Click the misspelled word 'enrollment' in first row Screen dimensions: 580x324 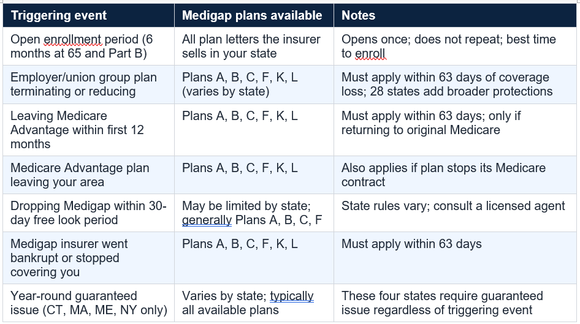pyautogui.click(x=72, y=39)
